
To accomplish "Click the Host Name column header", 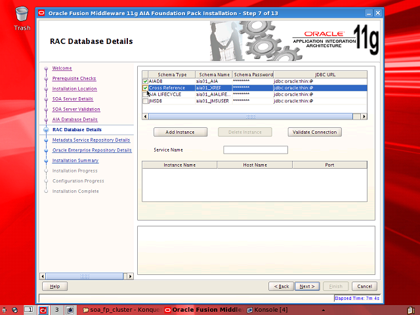I will coord(255,165).
